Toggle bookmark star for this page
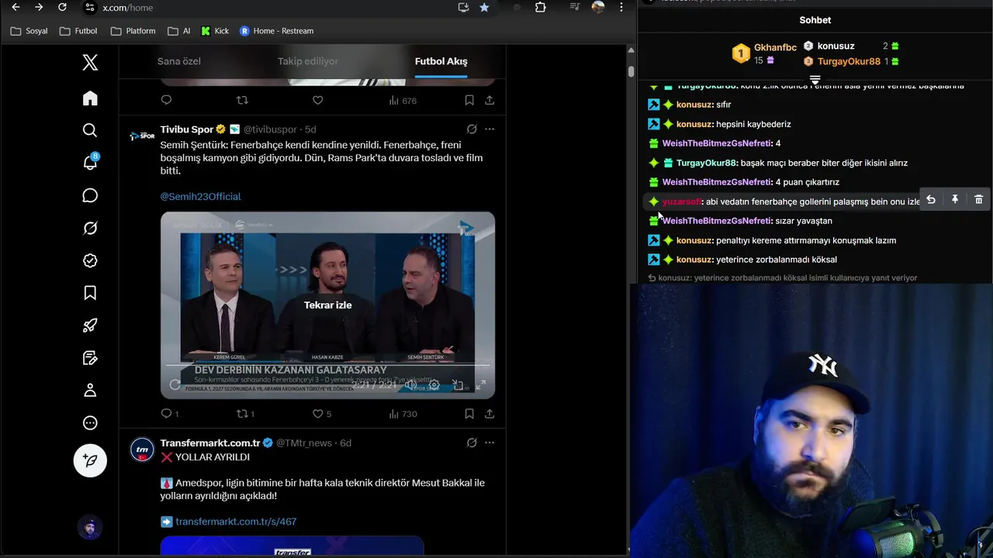The height and width of the screenshot is (558, 993). 484,7
